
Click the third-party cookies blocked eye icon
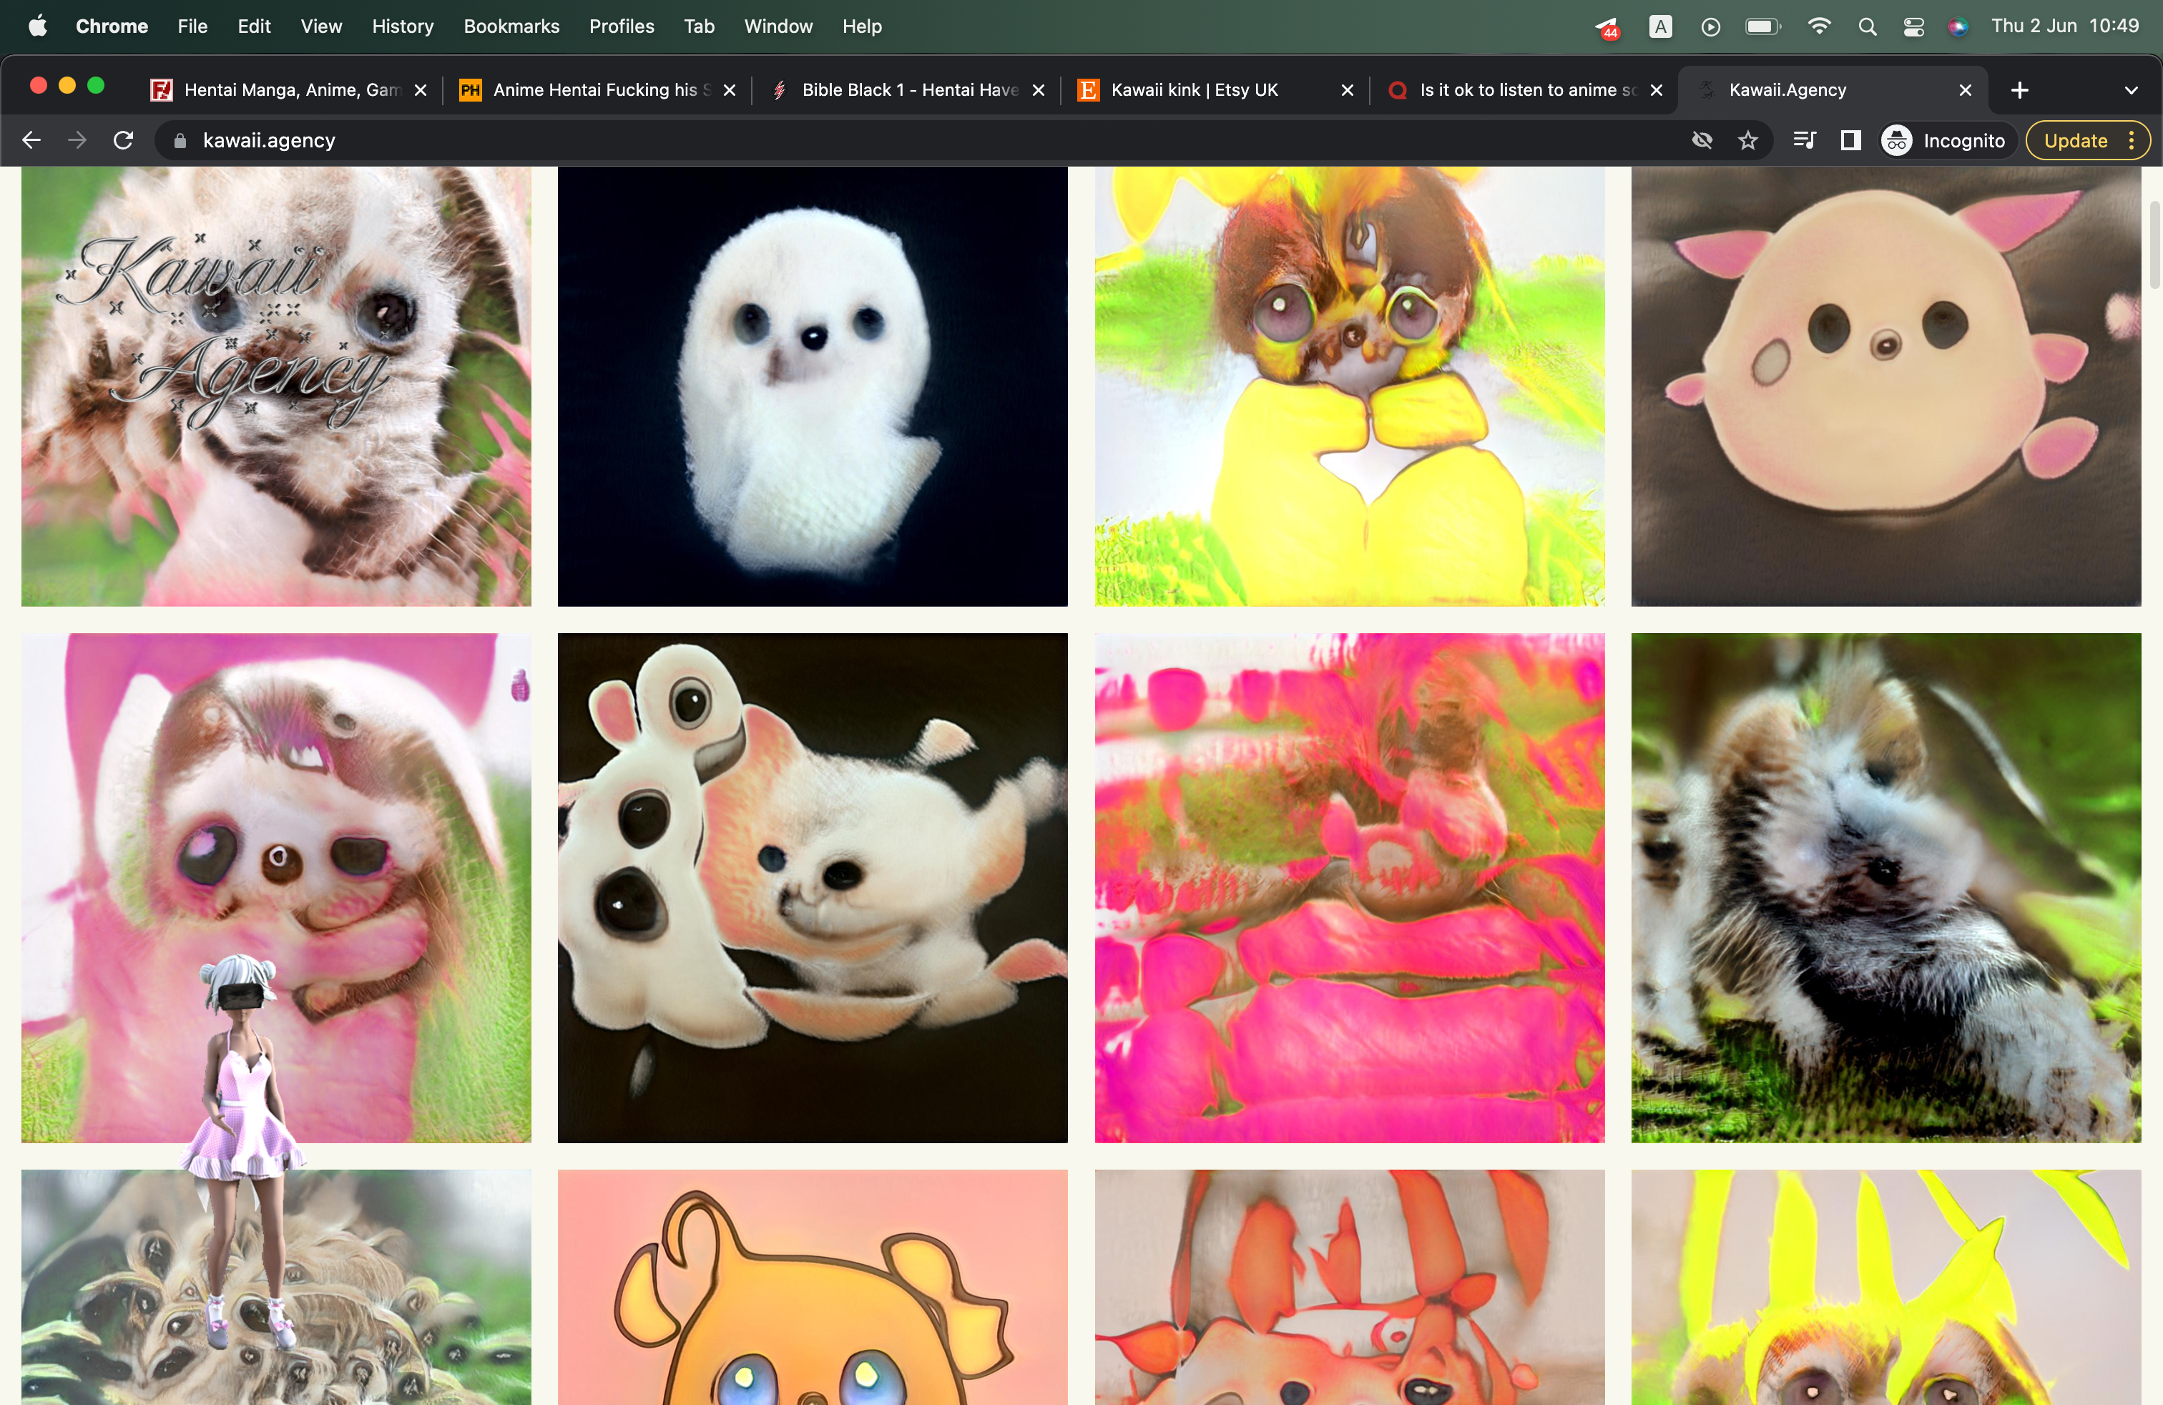[x=1702, y=140]
